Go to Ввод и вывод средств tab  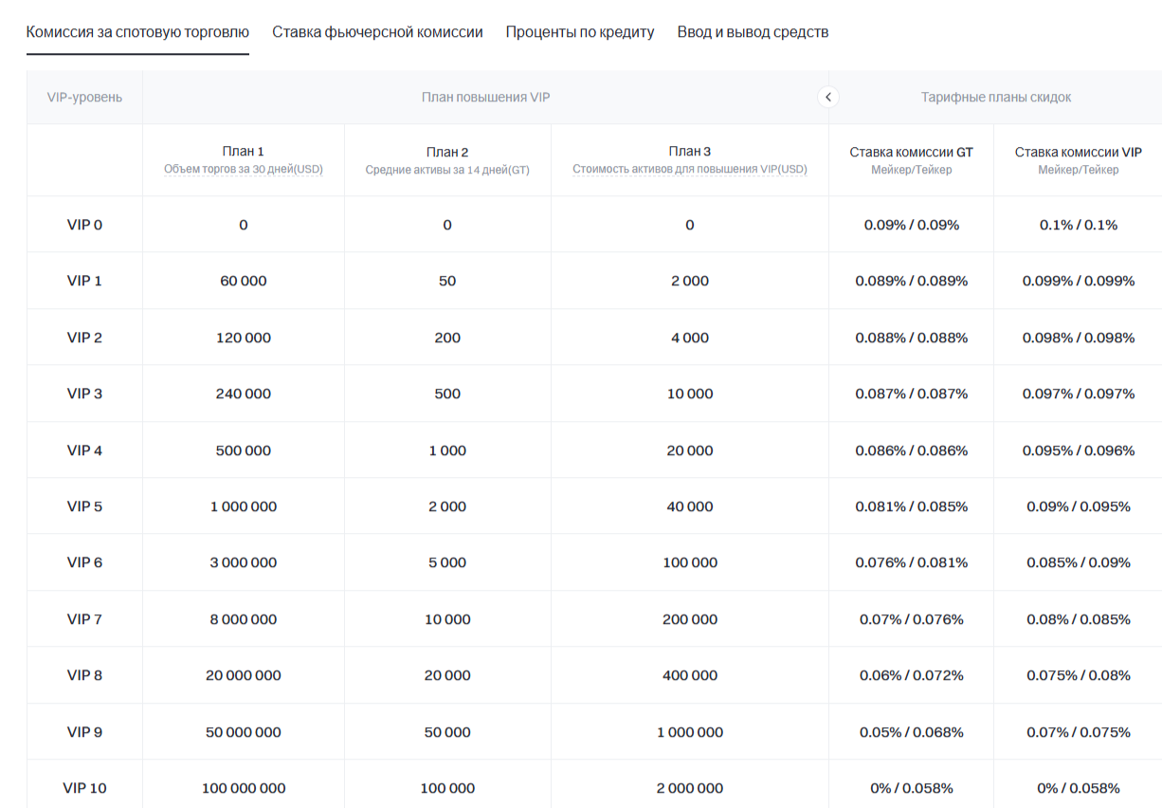[x=753, y=32]
